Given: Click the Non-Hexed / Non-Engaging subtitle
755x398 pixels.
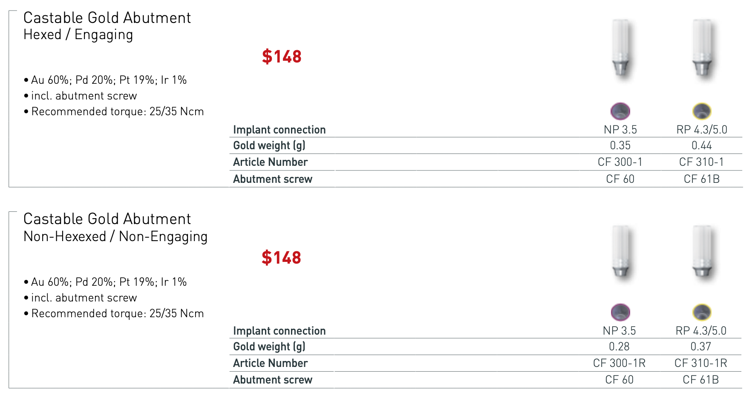Looking at the screenshot, I should click(115, 236).
